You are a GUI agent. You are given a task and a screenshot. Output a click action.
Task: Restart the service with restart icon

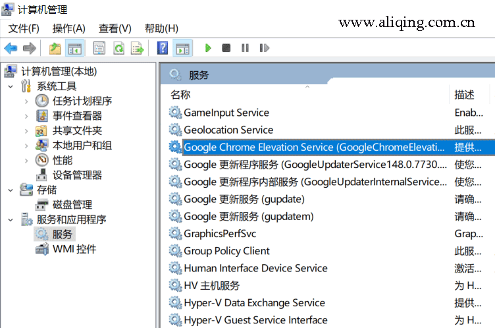point(264,48)
